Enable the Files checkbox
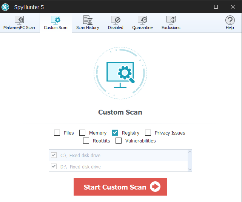 pos(57,133)
